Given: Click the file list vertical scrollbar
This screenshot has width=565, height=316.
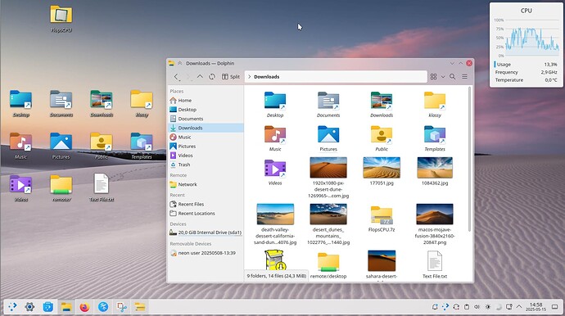Looking at the screenshot, I should 469,160.
